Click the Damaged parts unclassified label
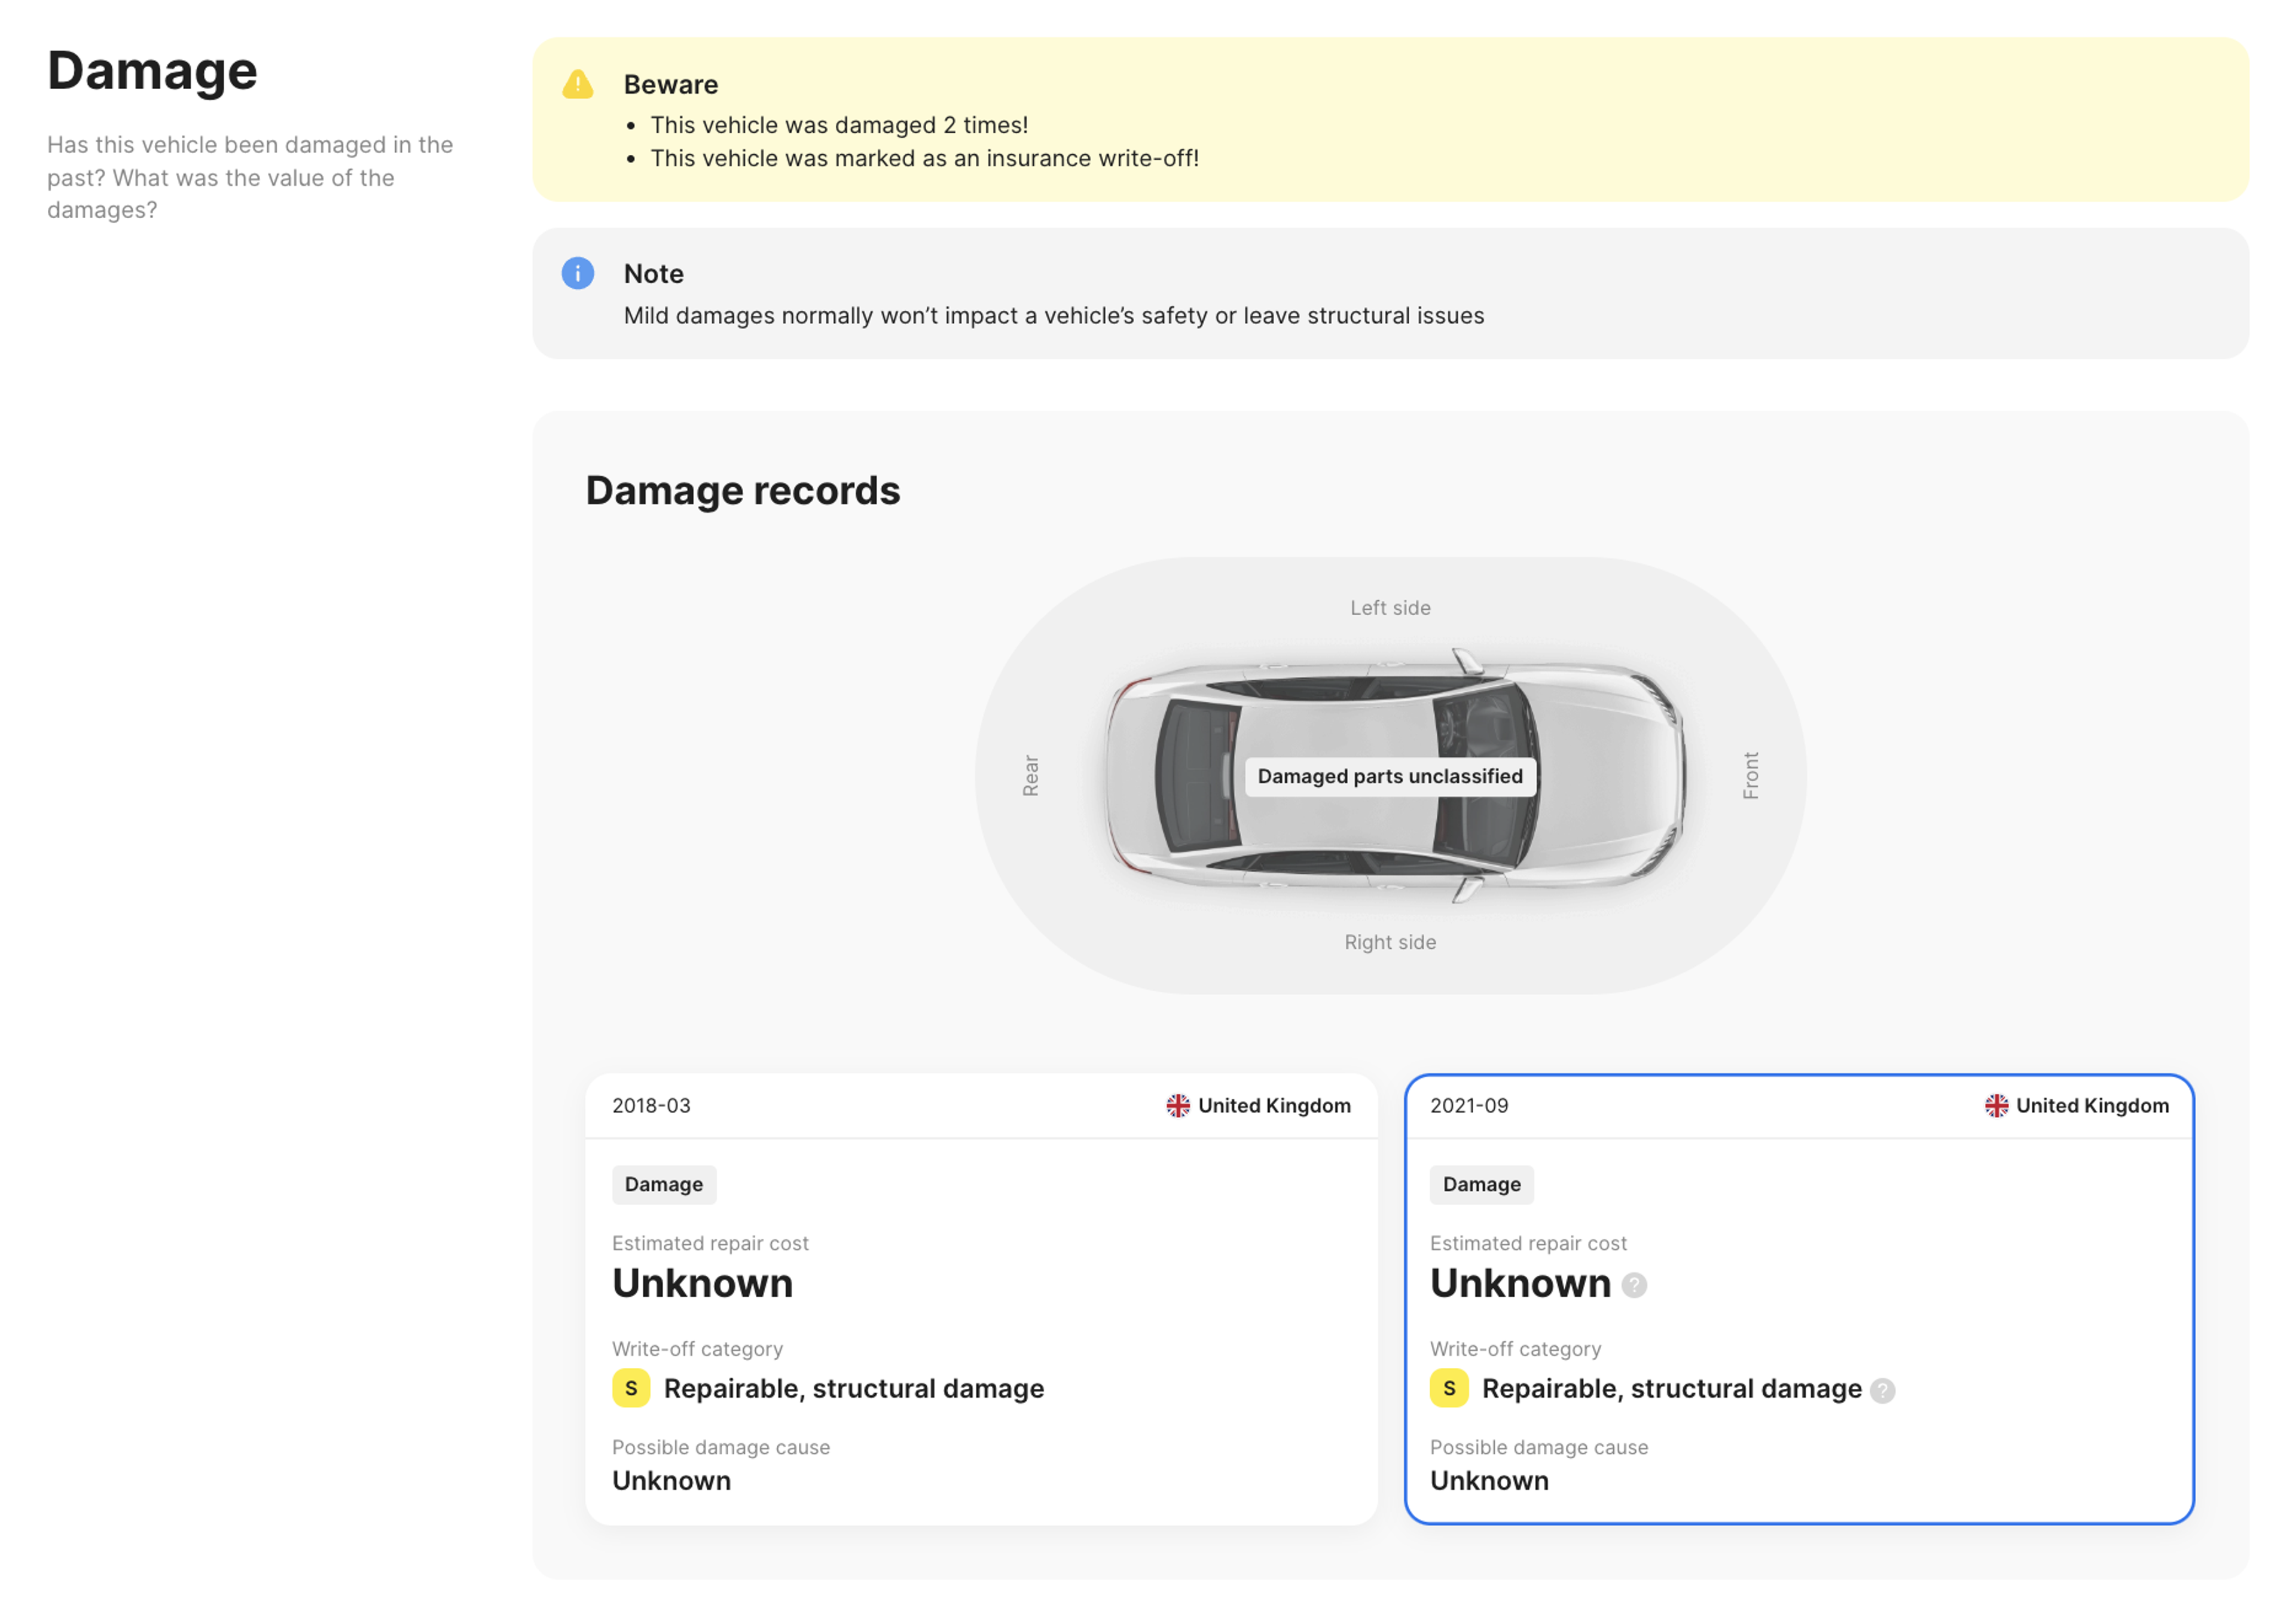2296x1610 pixels. coord(1390,776)
